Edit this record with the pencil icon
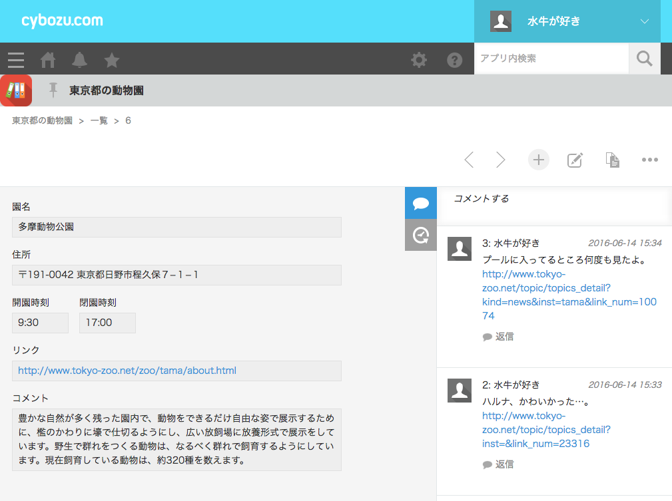This screenshot has height=501, width=672. pos(575,160)
